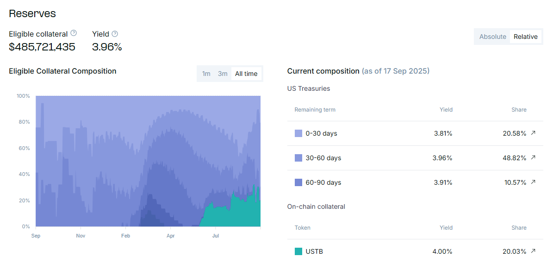This screenshot has height=269, width=553.
Task: Click the Yield help question icon
Action: 115,34
